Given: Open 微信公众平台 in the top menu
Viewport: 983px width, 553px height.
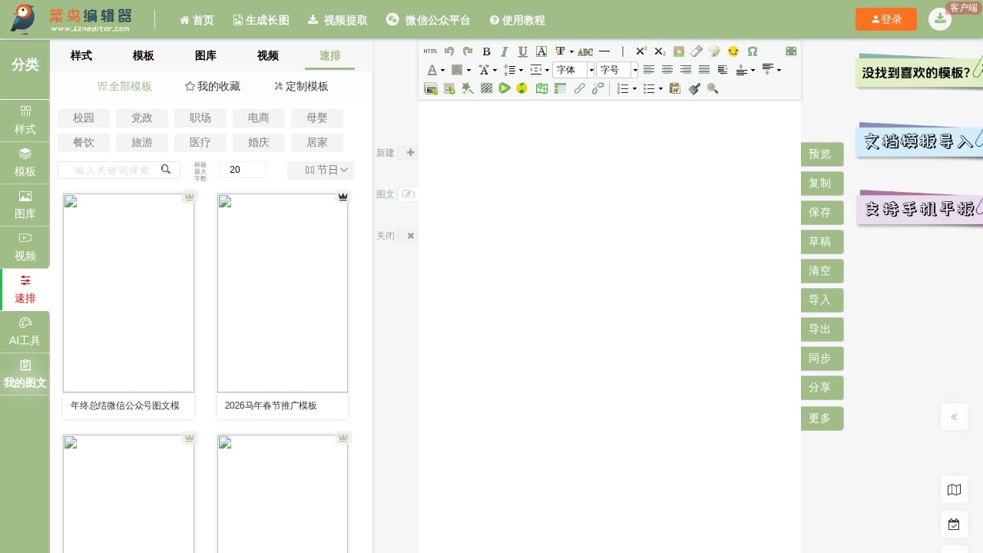Looking at the screenshot, I should pos(429,20).
